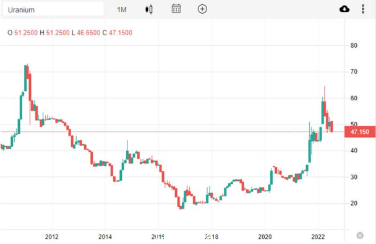The width and height of the screenshot is (376, 244).
Task: Click the 20 price axis label
Action: coord(354,203)
